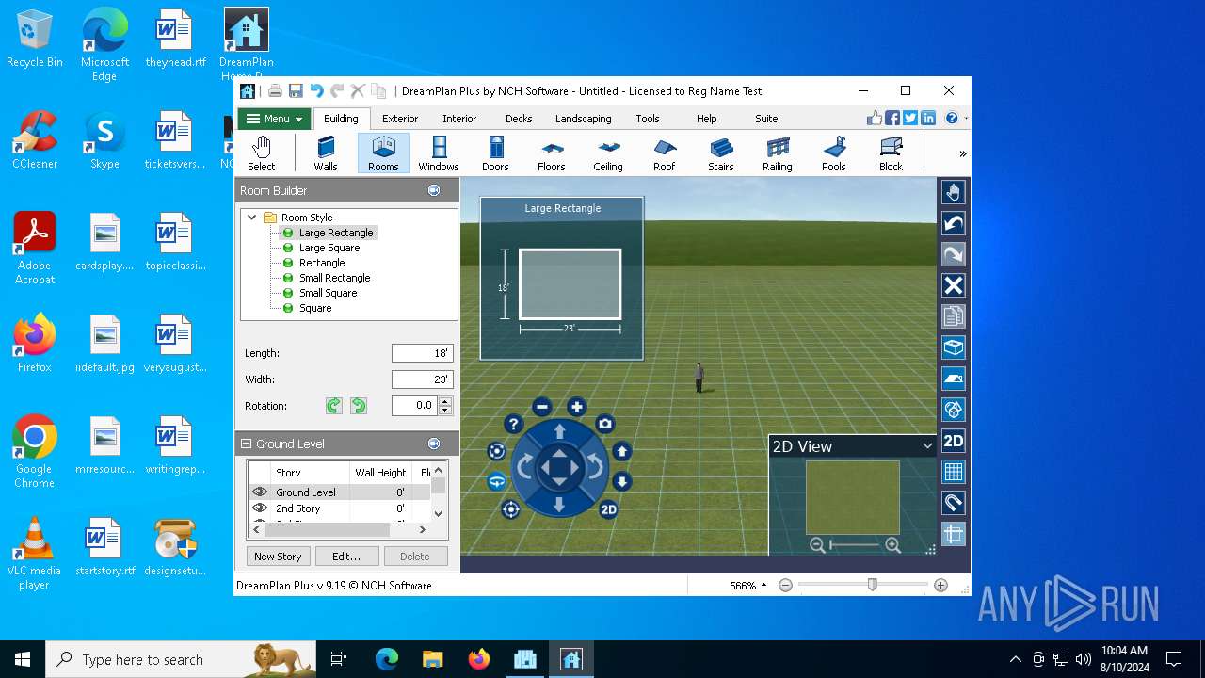Toggle 2nd Story visibility eye
Image resolution: width=1205 pixels, height=678 pixels.
click(260, 508)
